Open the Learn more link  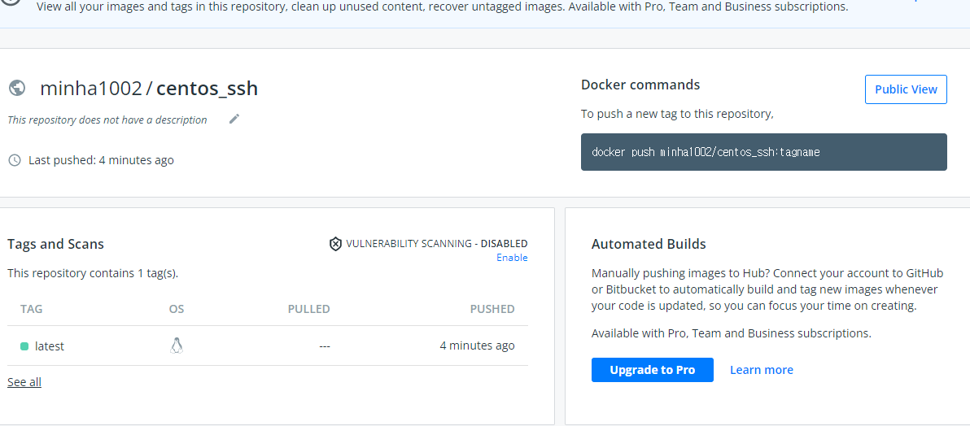click(762, 370)
